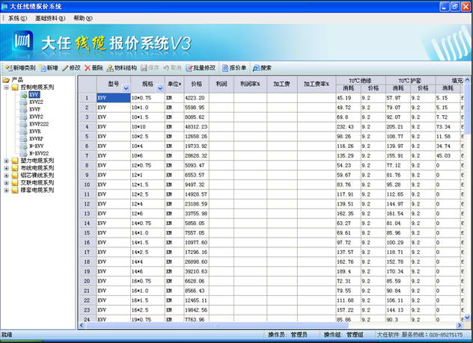This screenshot has height=343, width=473.
Task: Click the KVV22 tree node icon
Action: (23, 102)
